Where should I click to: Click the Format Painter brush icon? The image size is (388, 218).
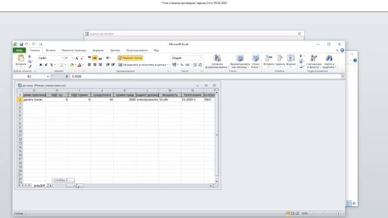point(30,66)
